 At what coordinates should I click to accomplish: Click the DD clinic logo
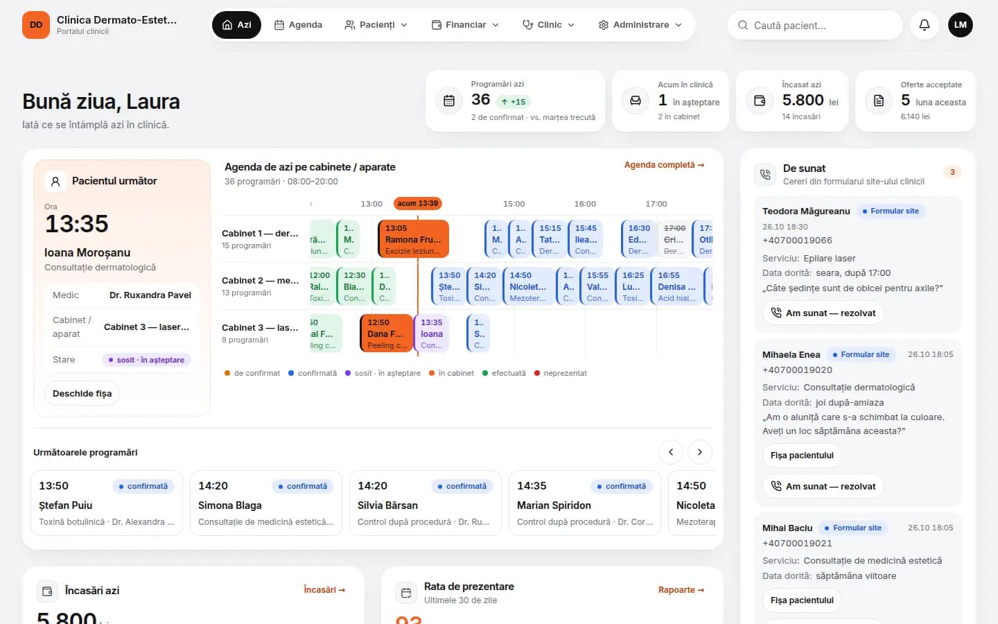(36, 25)
